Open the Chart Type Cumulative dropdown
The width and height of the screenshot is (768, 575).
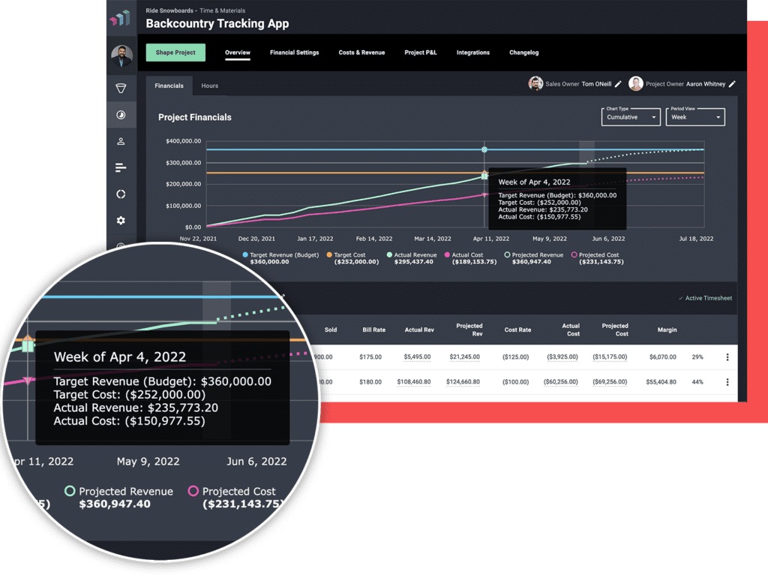630,118
